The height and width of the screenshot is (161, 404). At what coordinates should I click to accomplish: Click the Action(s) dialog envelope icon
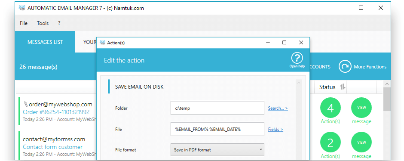click(102, 43)
